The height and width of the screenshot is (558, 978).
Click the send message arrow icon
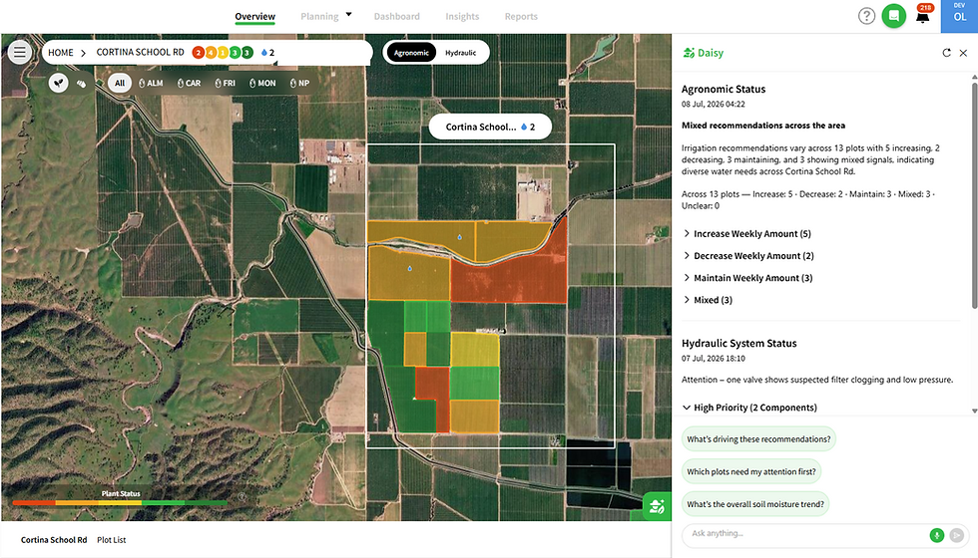point(956,535)
